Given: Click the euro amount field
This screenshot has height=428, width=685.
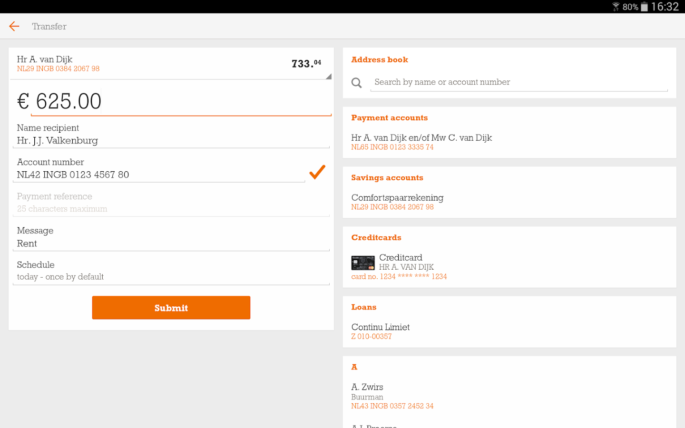Looking at the screenshot, I should pos(181,101).
